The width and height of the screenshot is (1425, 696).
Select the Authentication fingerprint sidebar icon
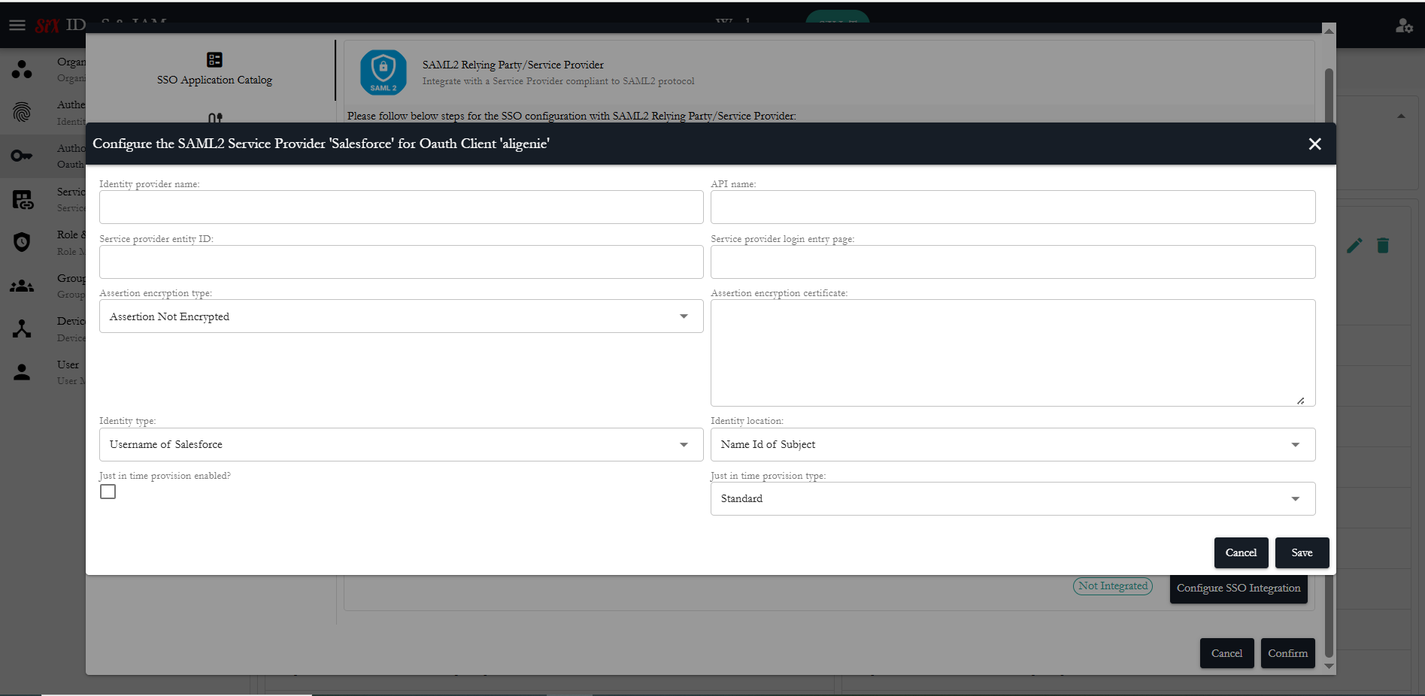pyautogui.click(x=22, y=113)
